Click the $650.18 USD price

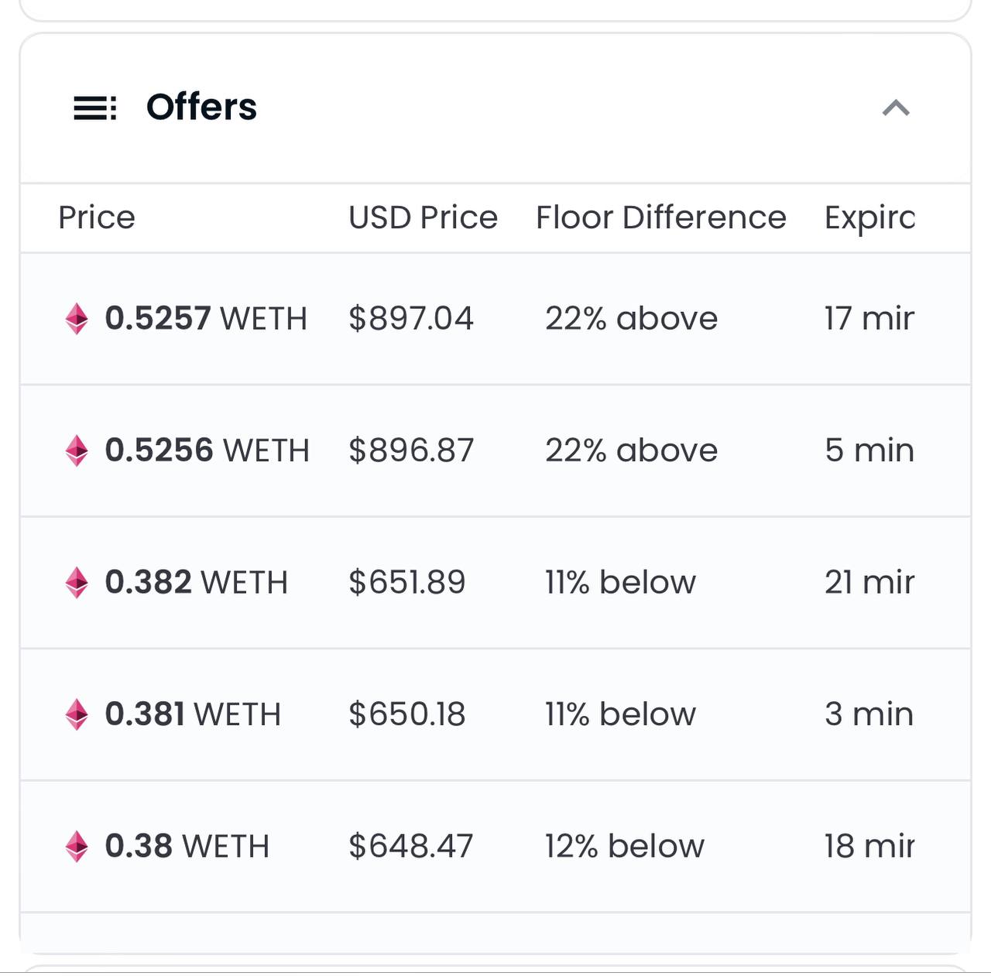point(406,714)
